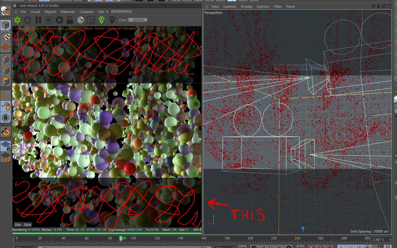Select the Workplane mode grid icon
The image size is (397, 248).
[x=6, y=47]
